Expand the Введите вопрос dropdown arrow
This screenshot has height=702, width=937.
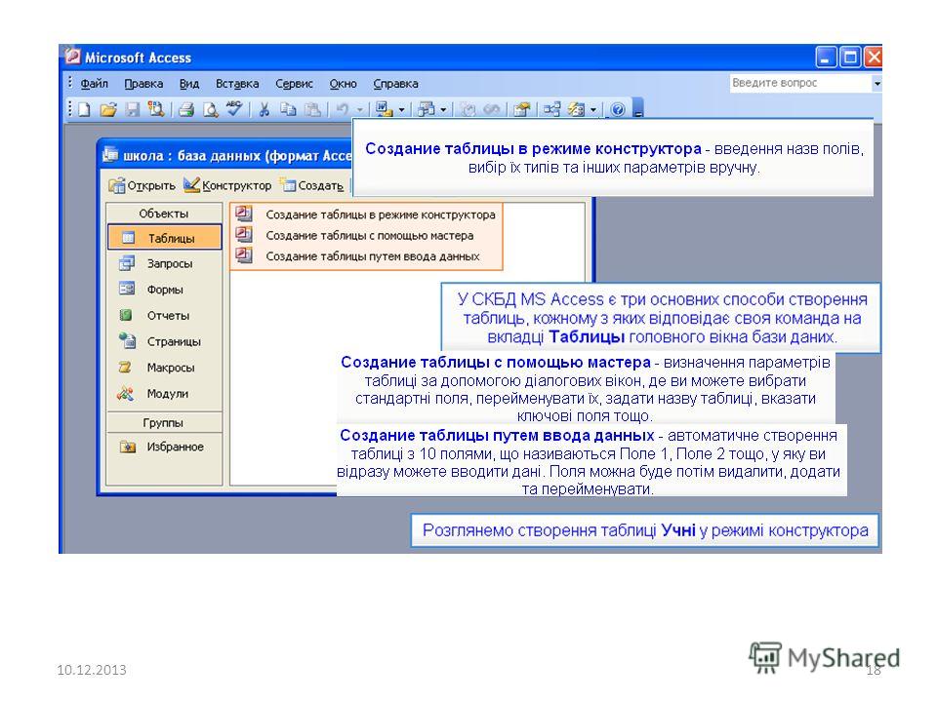876,84
